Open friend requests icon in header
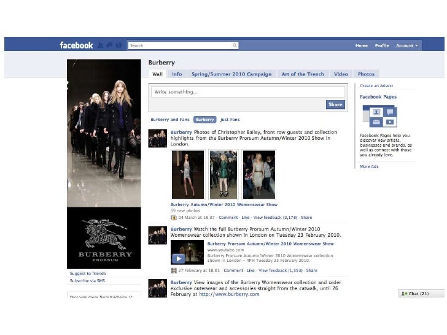This screenshot has width=447, height=335. pos(100,45)
